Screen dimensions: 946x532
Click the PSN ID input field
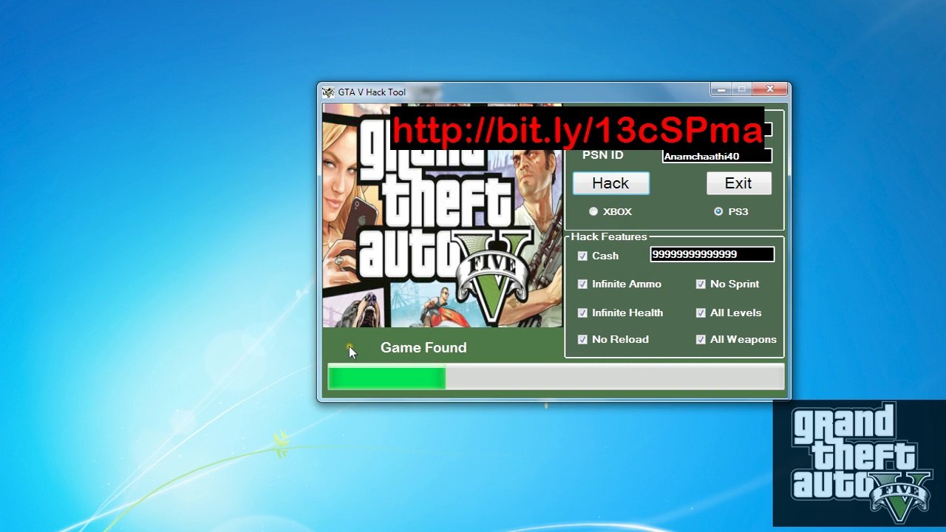click(x=717, y=156)
